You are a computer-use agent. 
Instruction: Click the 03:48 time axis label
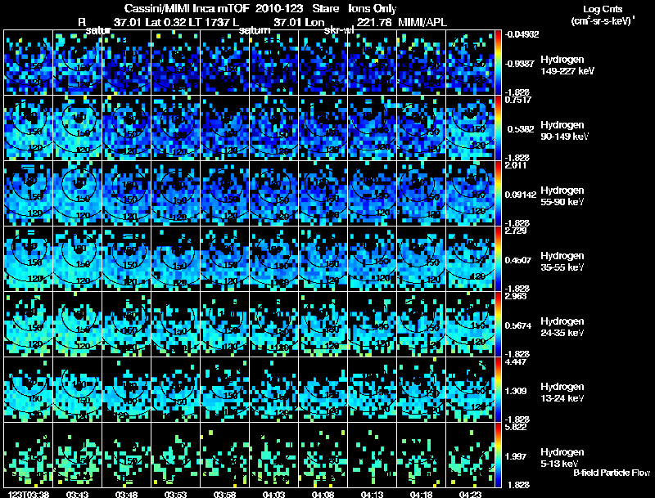tap(127, 494)
